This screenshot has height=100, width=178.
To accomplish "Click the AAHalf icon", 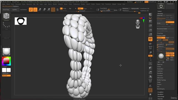I will coord(150,34).
